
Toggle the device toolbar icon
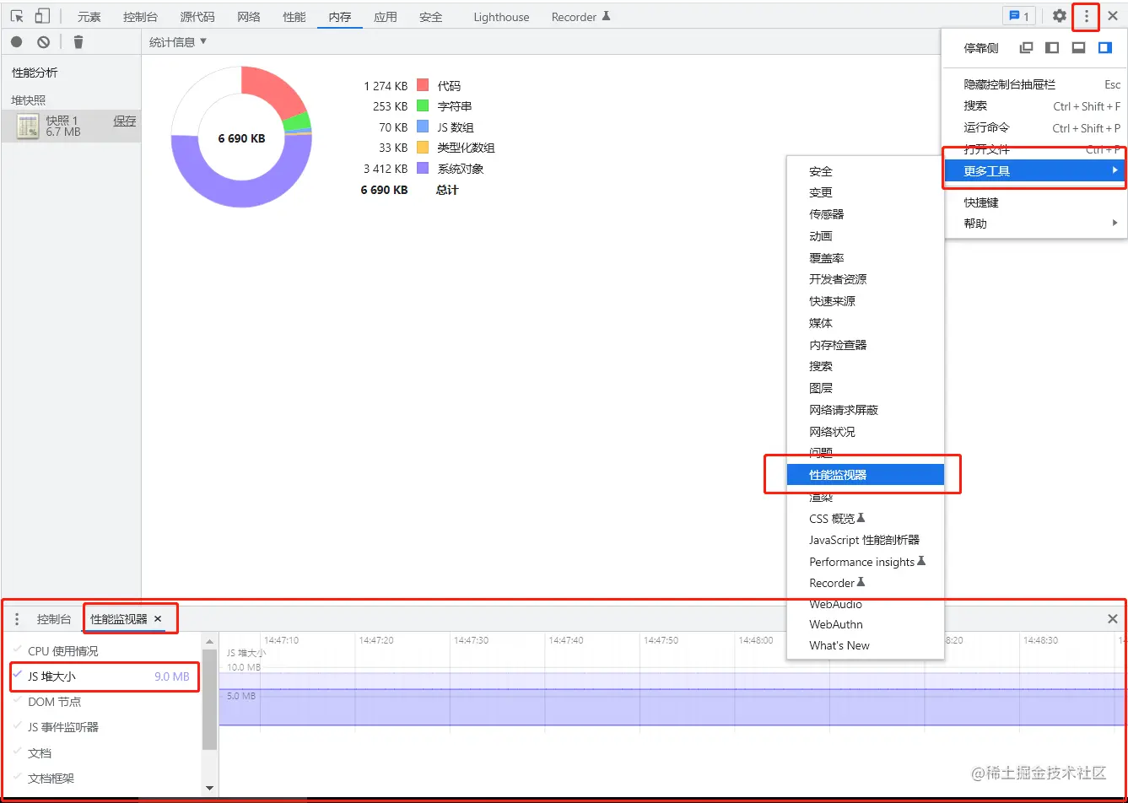[42, 16]
